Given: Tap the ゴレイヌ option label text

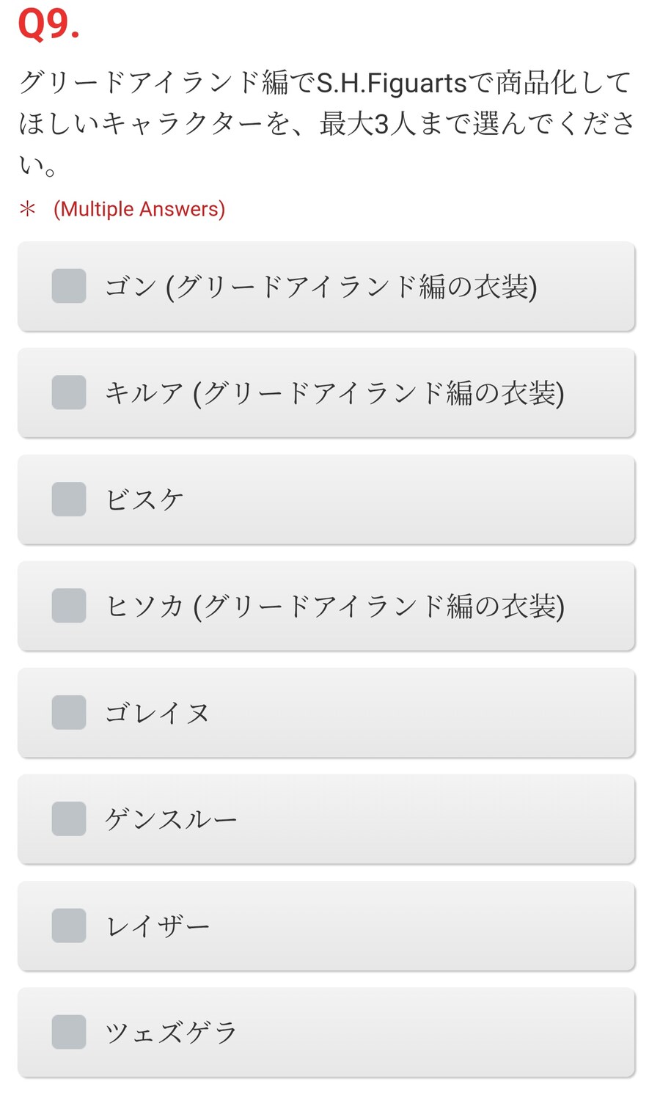Looking at the screenshot, I should (x=157, y=713).
